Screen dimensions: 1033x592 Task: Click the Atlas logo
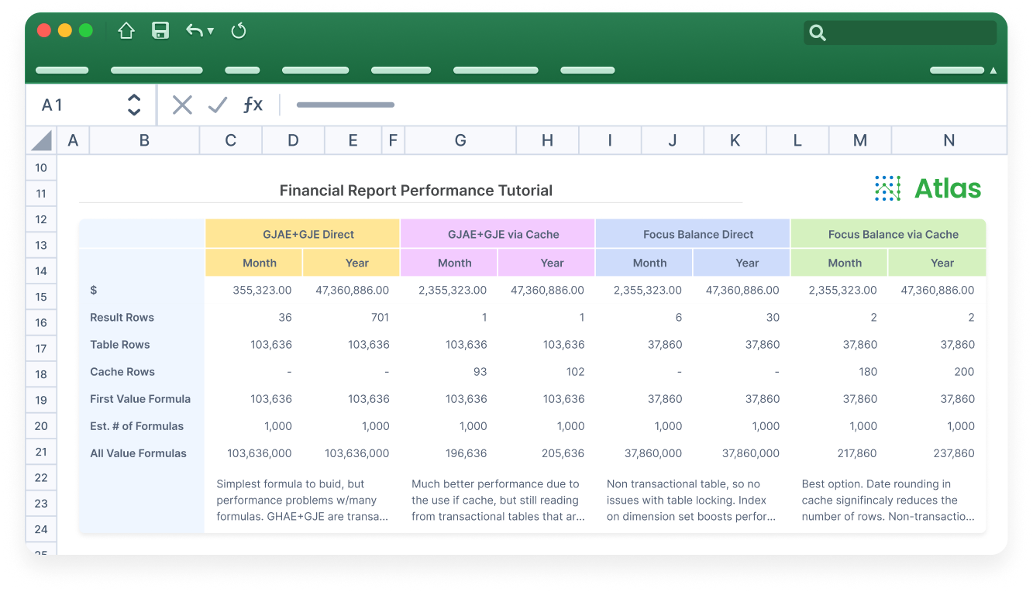click(927, 188)
